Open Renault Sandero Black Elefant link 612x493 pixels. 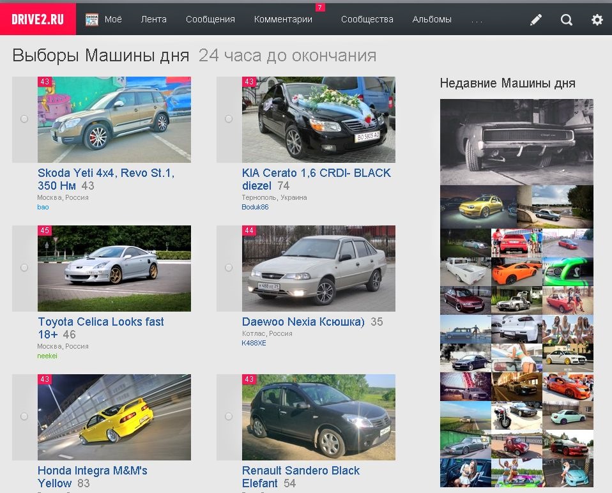pyautogui.click(x=300, y=476)
